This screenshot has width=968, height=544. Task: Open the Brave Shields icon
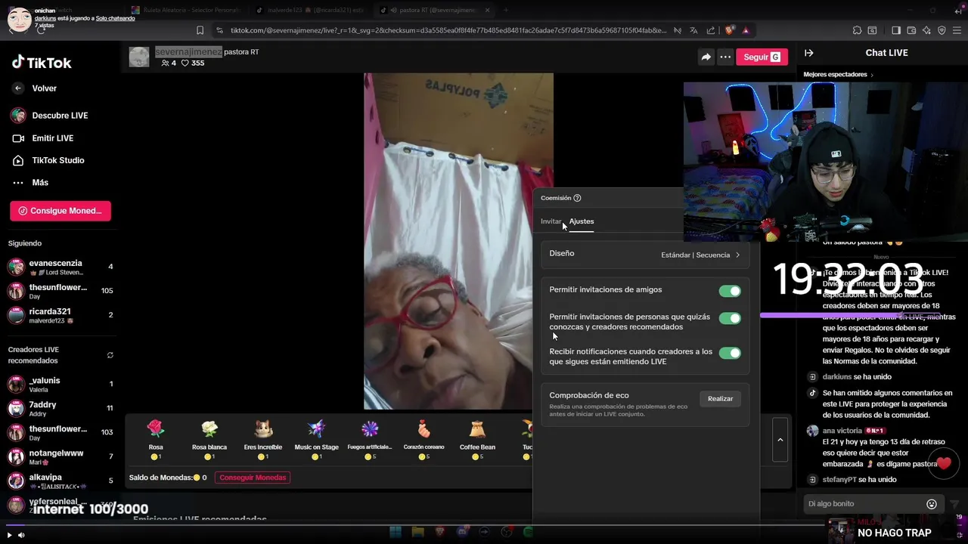click(x=729, y=30)
